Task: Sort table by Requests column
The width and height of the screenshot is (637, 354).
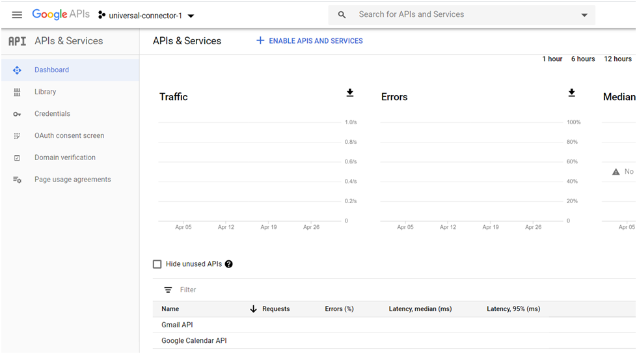Action: point(276,309)
